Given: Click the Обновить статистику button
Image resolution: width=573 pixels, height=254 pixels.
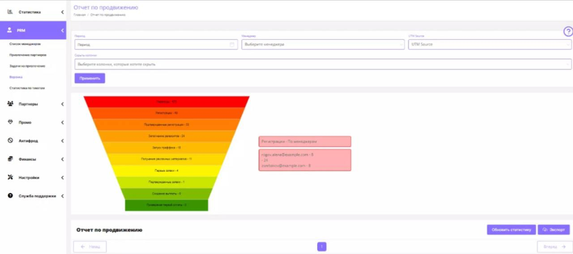Looking at the screenshot, I should click(x=511, y=229).
